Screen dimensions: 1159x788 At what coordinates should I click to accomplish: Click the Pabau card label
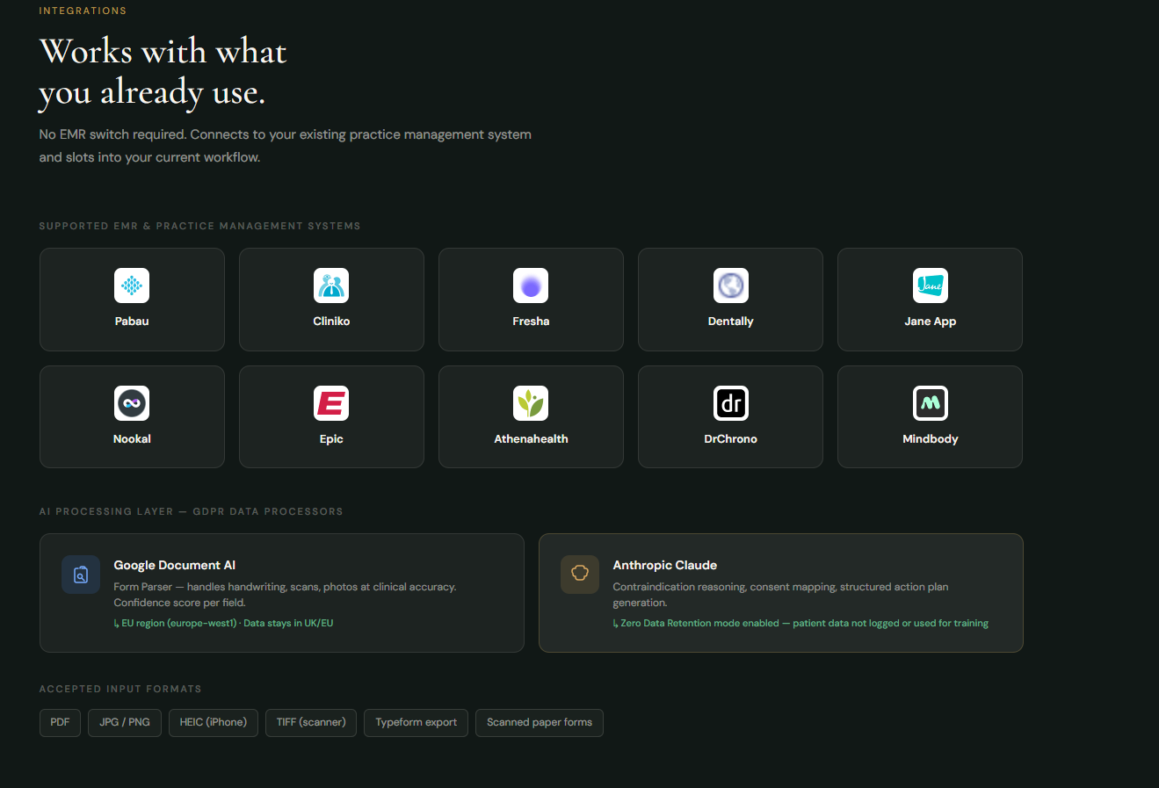coord(132,322)
